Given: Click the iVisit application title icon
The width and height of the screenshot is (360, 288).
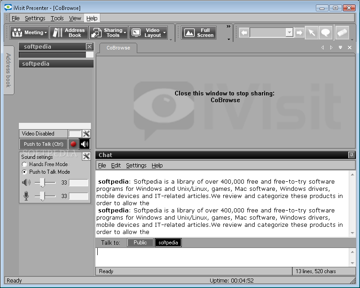Looking at the screenshot, I should [8, 8].
